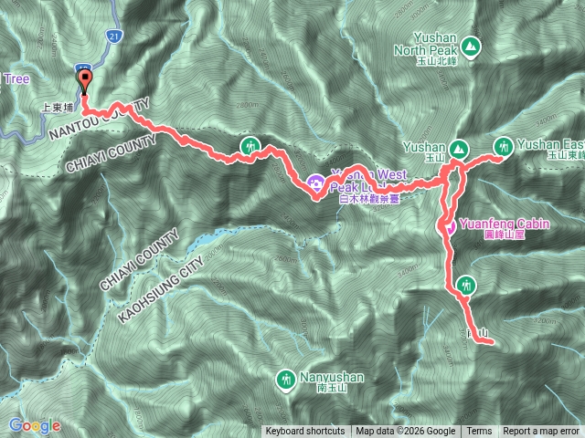Open the Yushan East Peak hiker icon

tap(504, 147)
